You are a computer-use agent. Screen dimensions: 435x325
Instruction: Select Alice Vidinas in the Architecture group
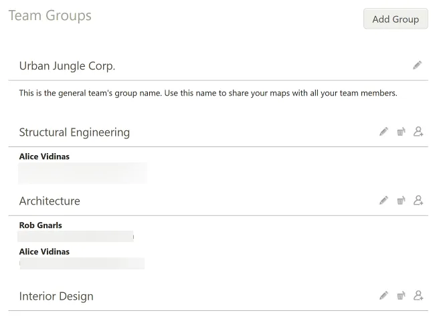tap(44, 251)
